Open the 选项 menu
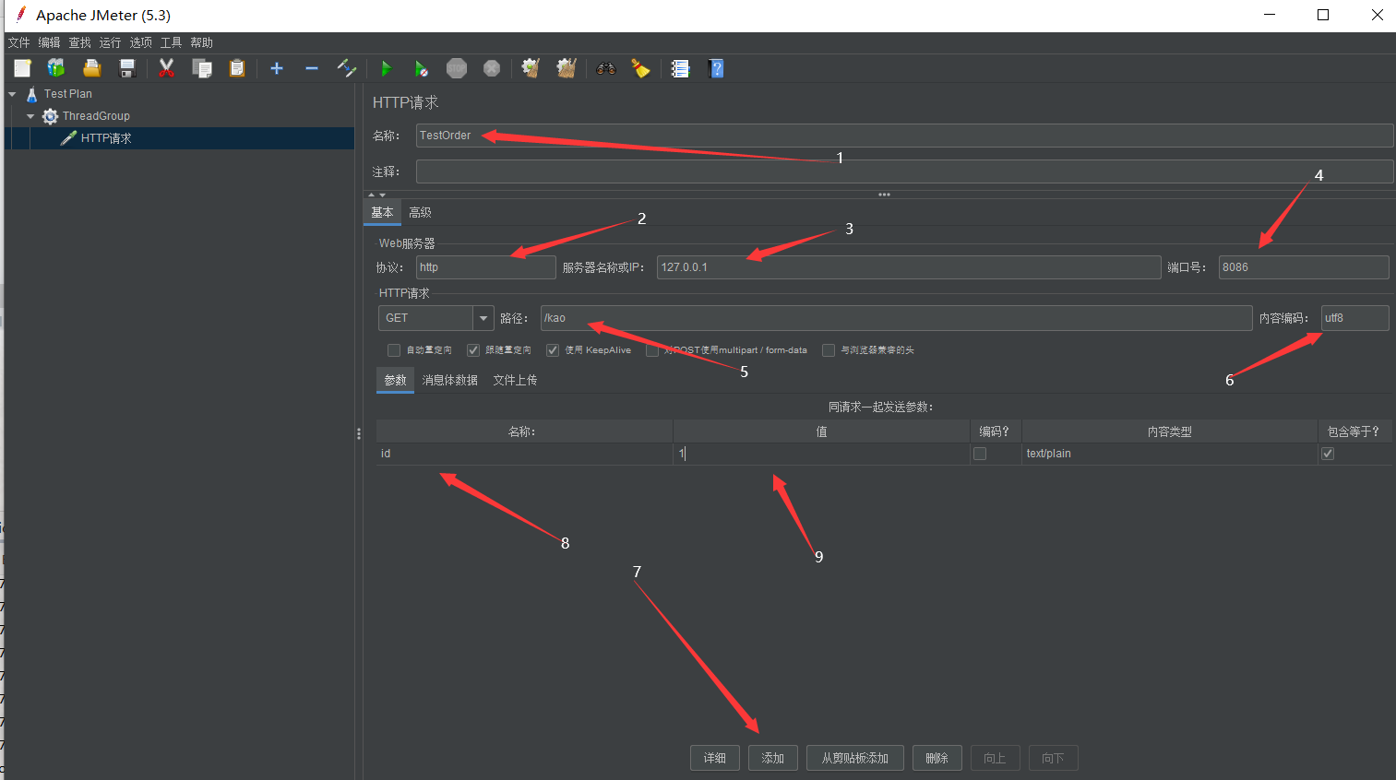Image resolution: width=1396 pixels, height=780 pixels. pyautogui.click(x=140, y=41)
